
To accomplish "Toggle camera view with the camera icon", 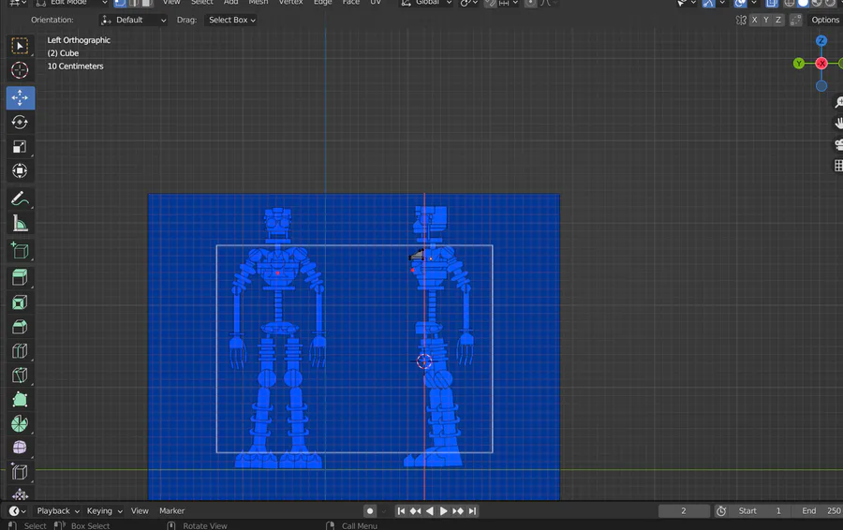I will (x=838, y=144).
